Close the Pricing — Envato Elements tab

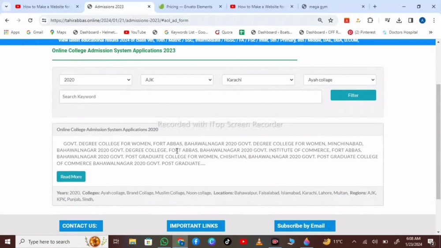click(x=220, y=7)
